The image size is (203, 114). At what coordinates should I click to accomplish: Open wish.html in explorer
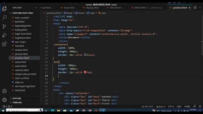(20, 90)
